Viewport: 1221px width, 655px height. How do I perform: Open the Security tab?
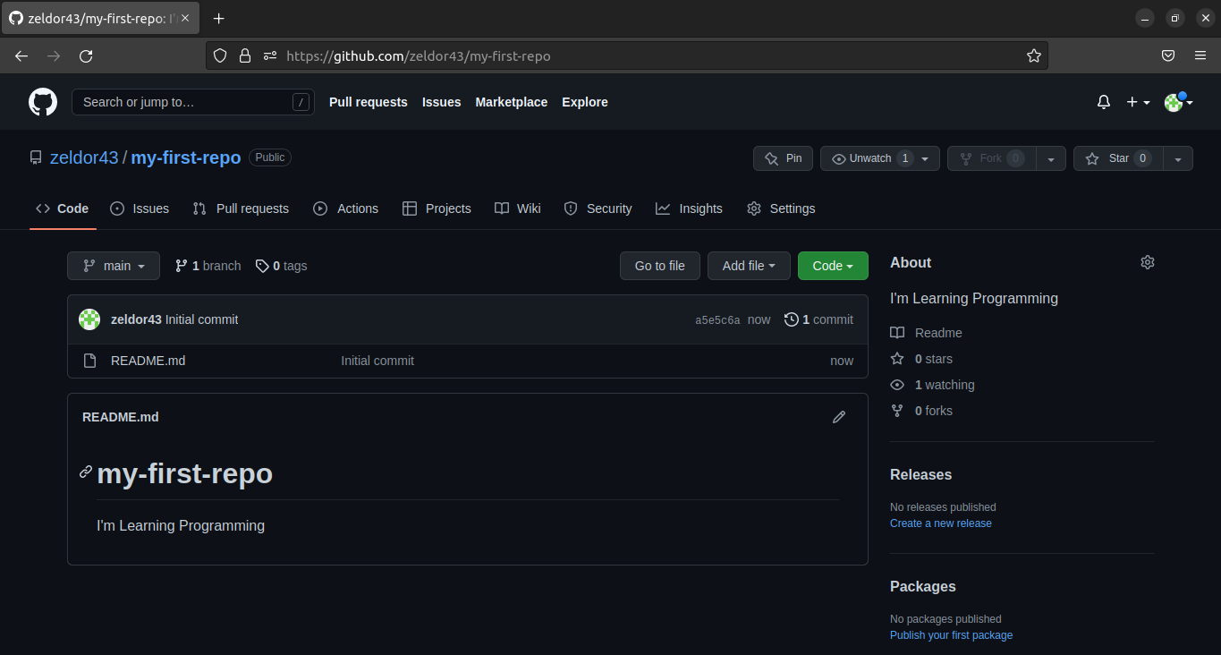coord(598,208)
